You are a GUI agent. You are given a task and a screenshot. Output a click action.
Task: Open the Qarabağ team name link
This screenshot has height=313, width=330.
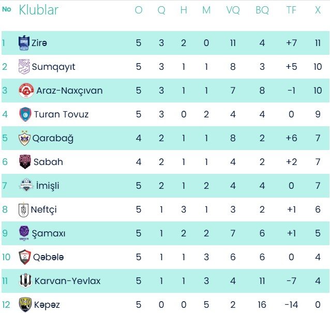pos(53,138)
